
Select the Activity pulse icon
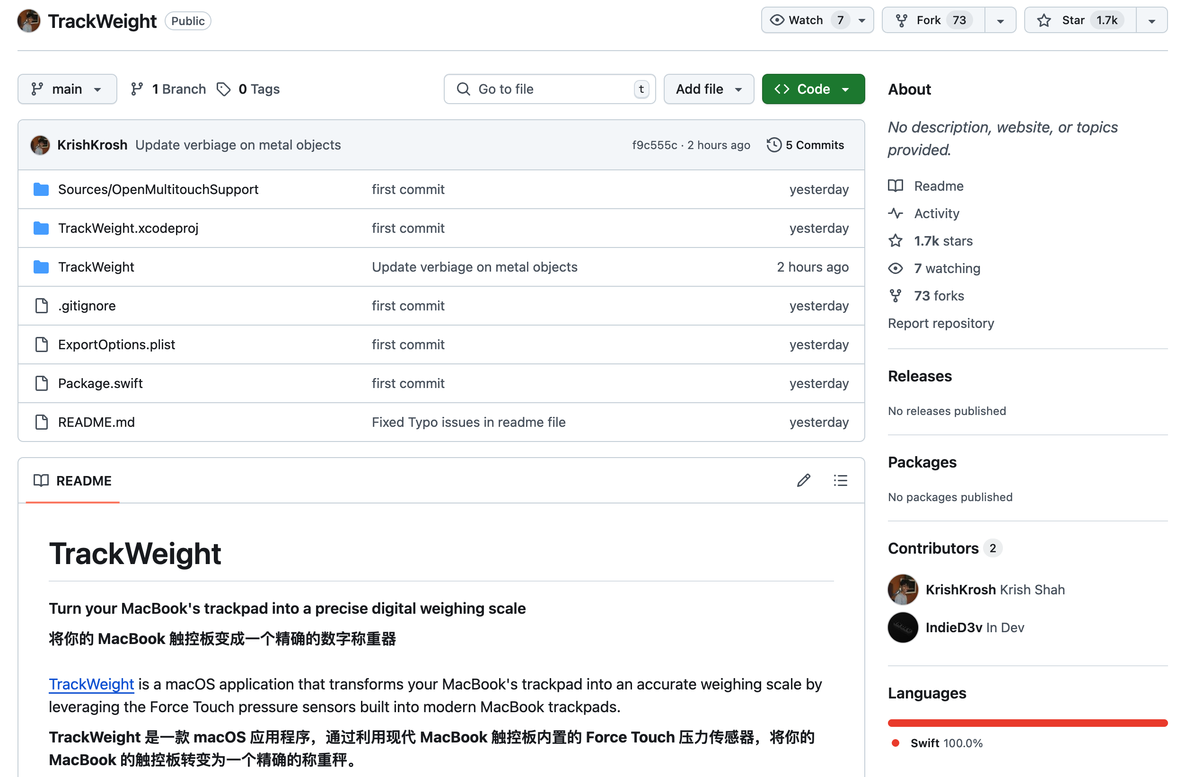coord(896,213)
